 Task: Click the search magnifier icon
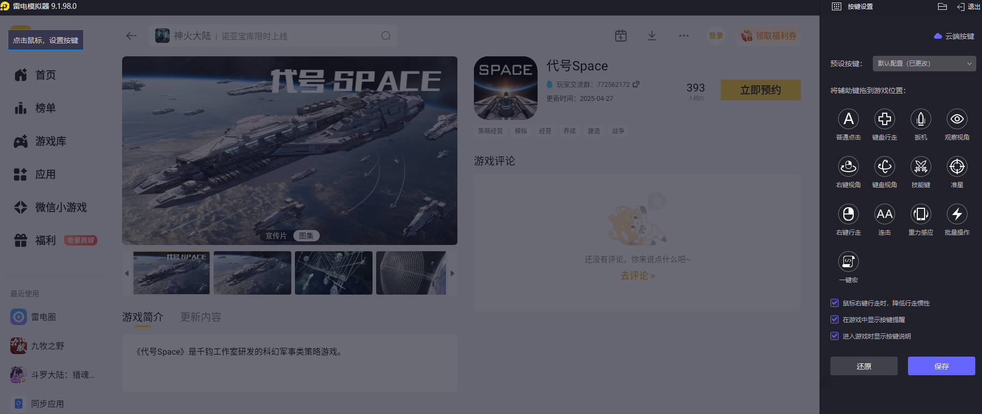coord(386,36)
